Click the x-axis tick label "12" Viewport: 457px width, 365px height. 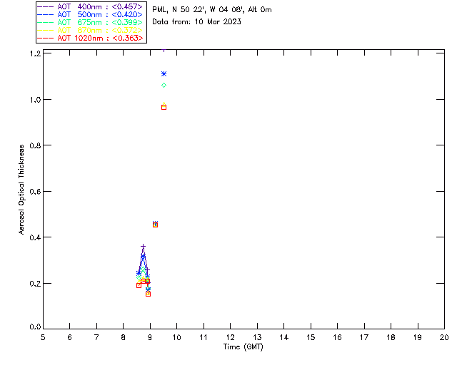(x=230, y=337)
